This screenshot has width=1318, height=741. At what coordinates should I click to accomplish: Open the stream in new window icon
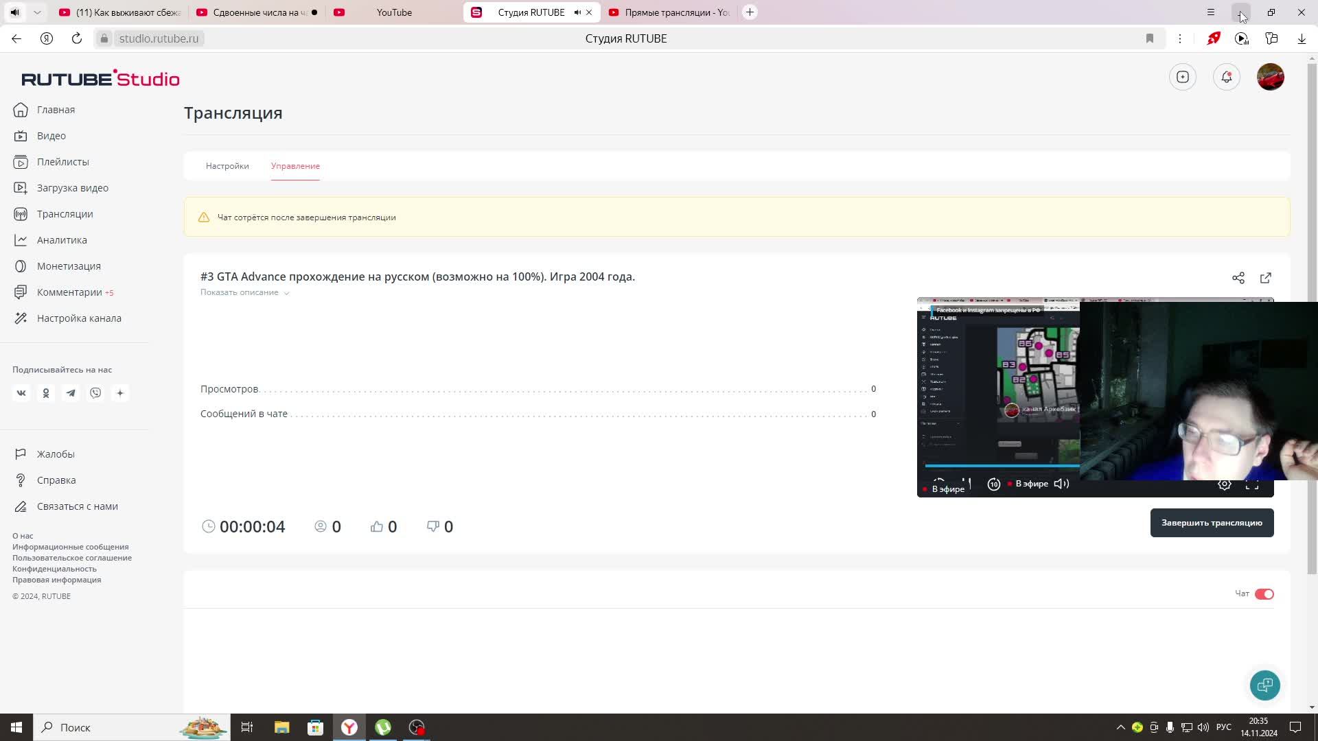click(1265, 278)
